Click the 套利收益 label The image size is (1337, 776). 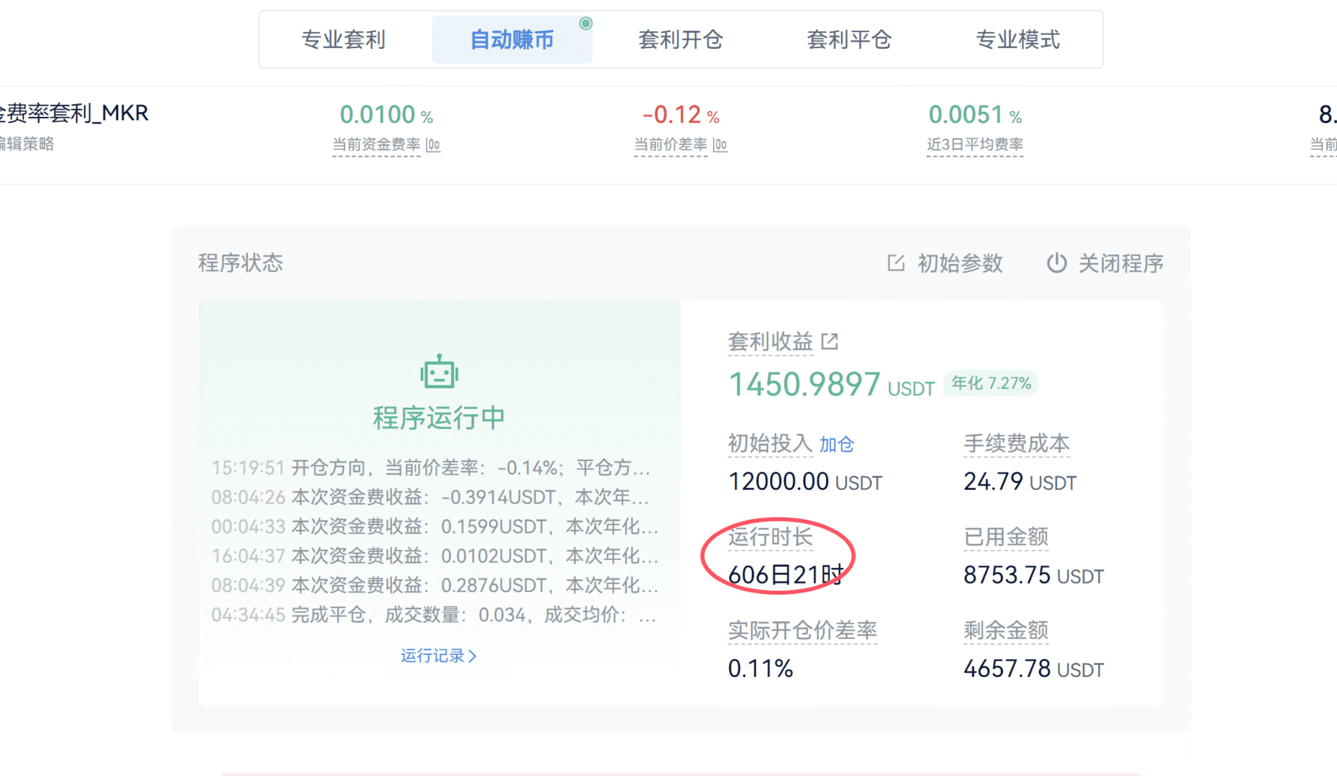[771, 342]
